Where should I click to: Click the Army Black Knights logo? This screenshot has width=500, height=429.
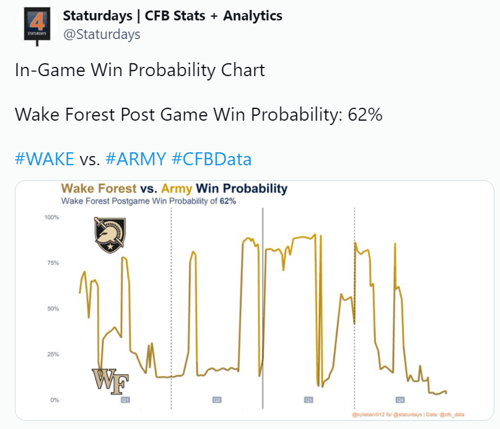[x=110, y=235]
